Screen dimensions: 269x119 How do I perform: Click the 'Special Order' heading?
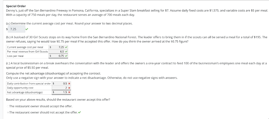16,6
